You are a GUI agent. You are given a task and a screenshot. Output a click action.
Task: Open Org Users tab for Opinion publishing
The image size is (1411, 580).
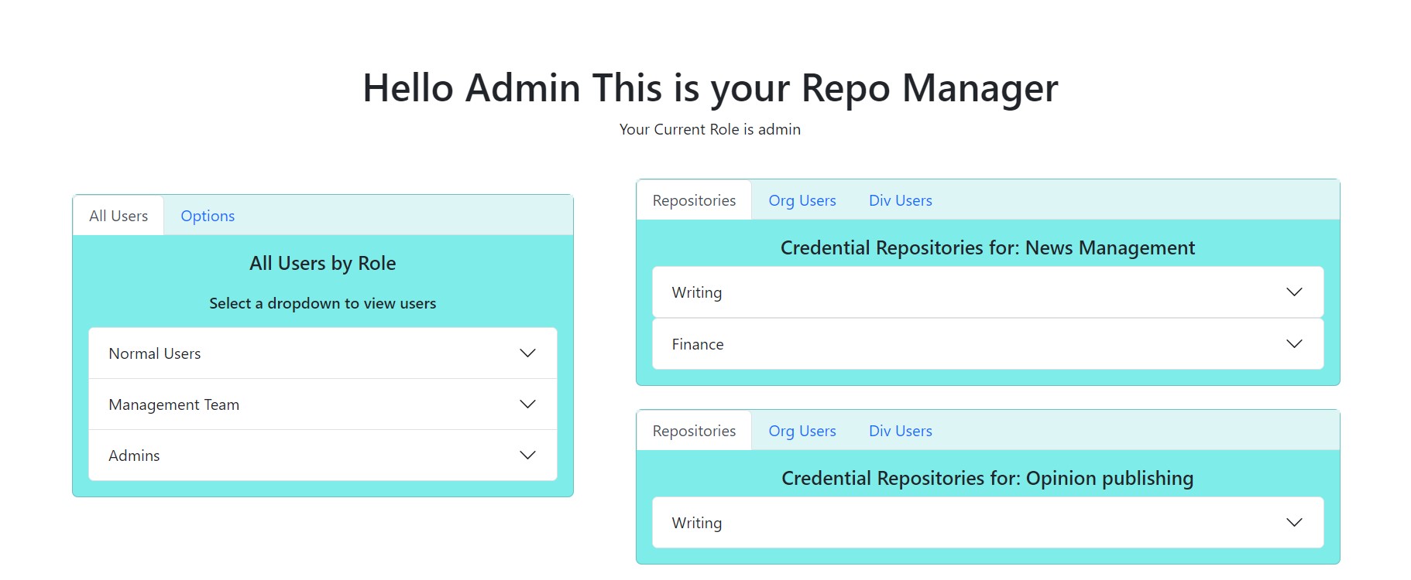click(x=802, y=431)
